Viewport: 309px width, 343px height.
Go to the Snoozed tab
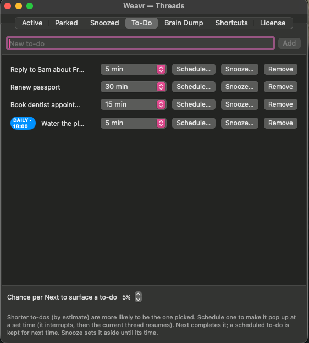point(104,23)
